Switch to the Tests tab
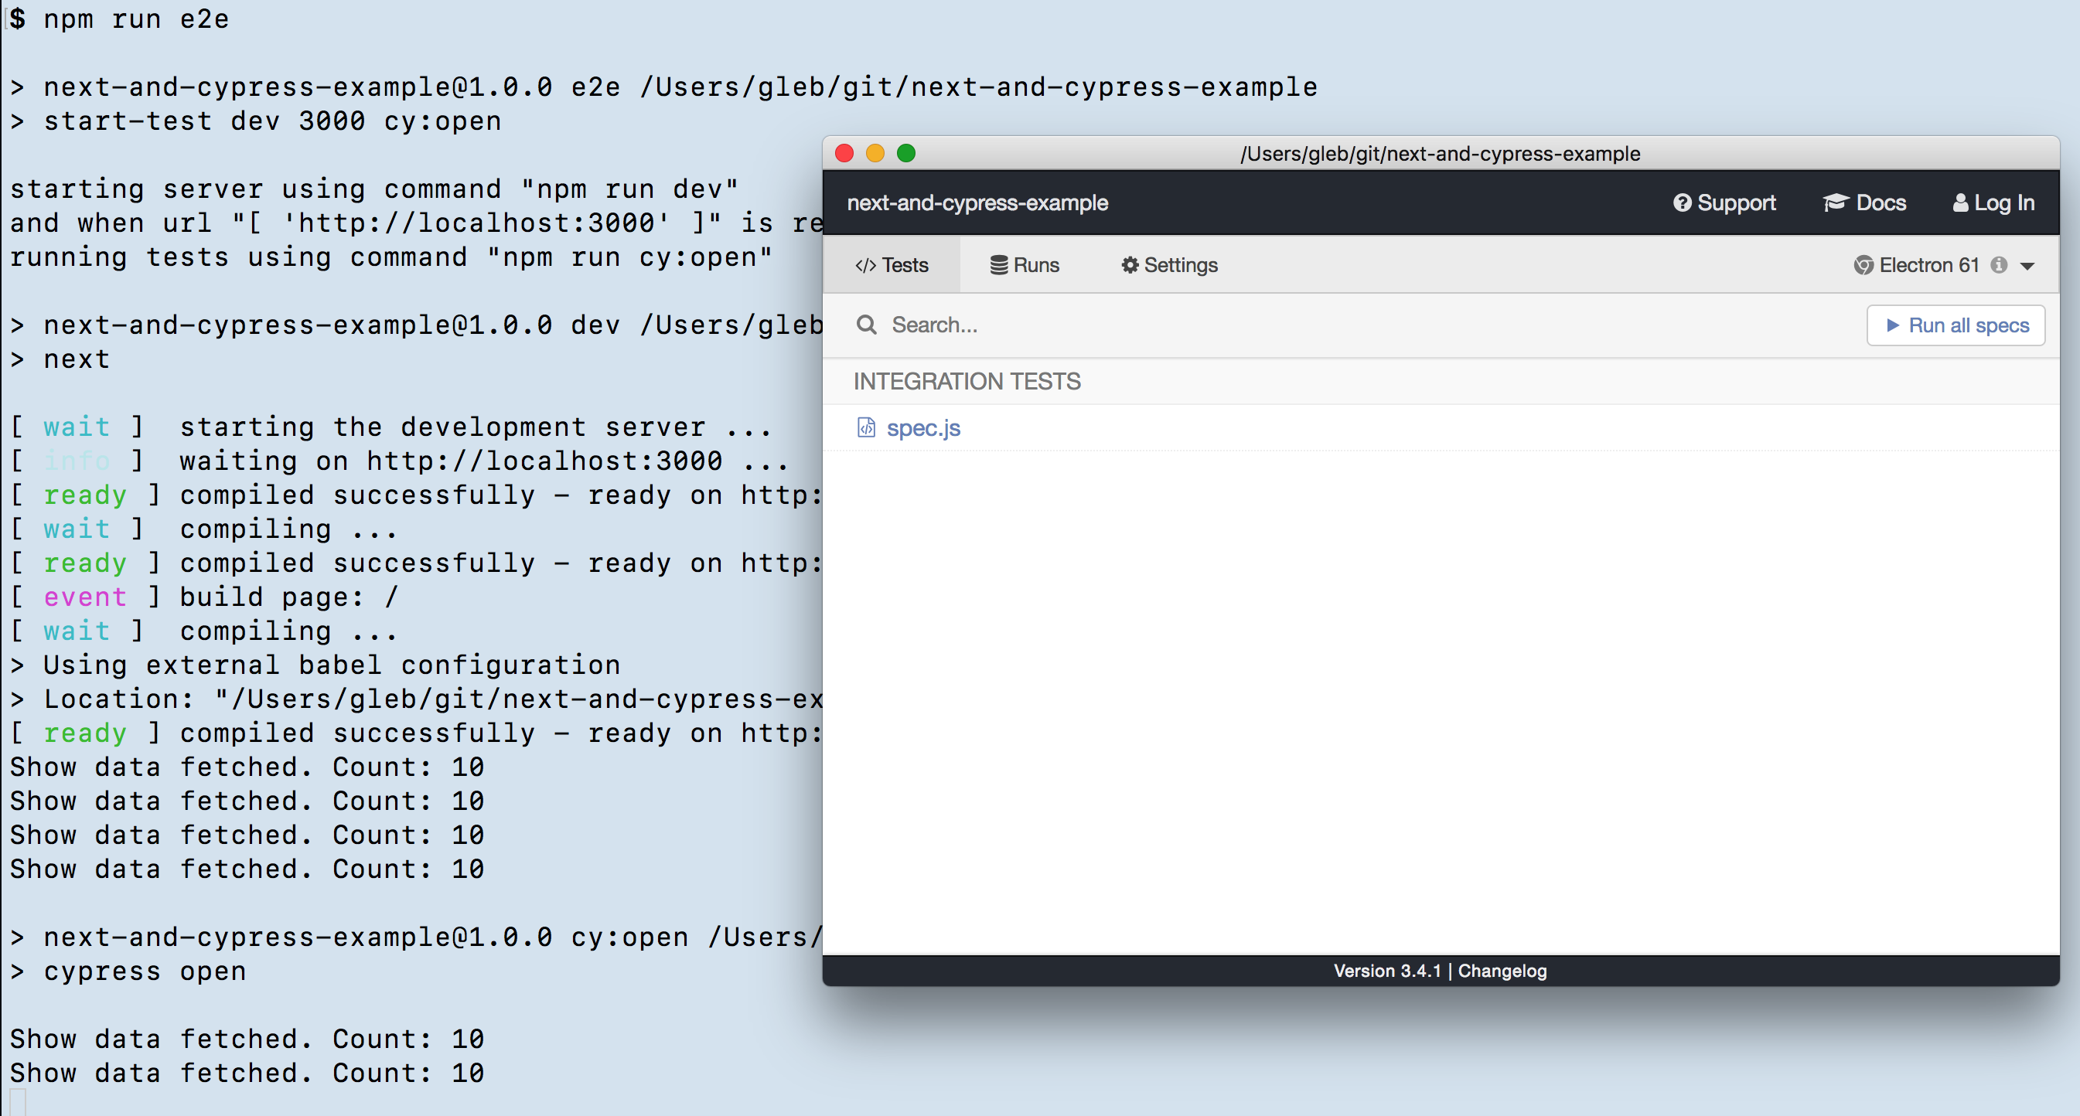The image size is (2080, 1116). point(892,266)
